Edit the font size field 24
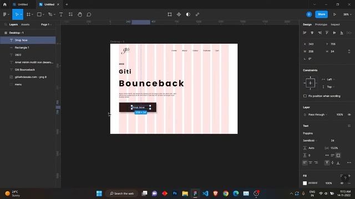Viewport: 355px width, 199px height. click(333, 140)
